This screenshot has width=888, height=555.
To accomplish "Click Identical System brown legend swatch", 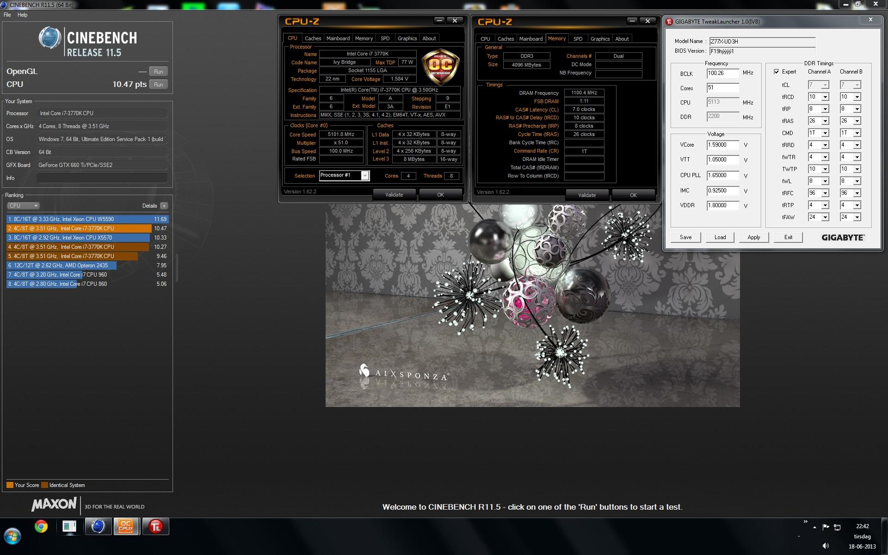I will [x=44, y=485].
